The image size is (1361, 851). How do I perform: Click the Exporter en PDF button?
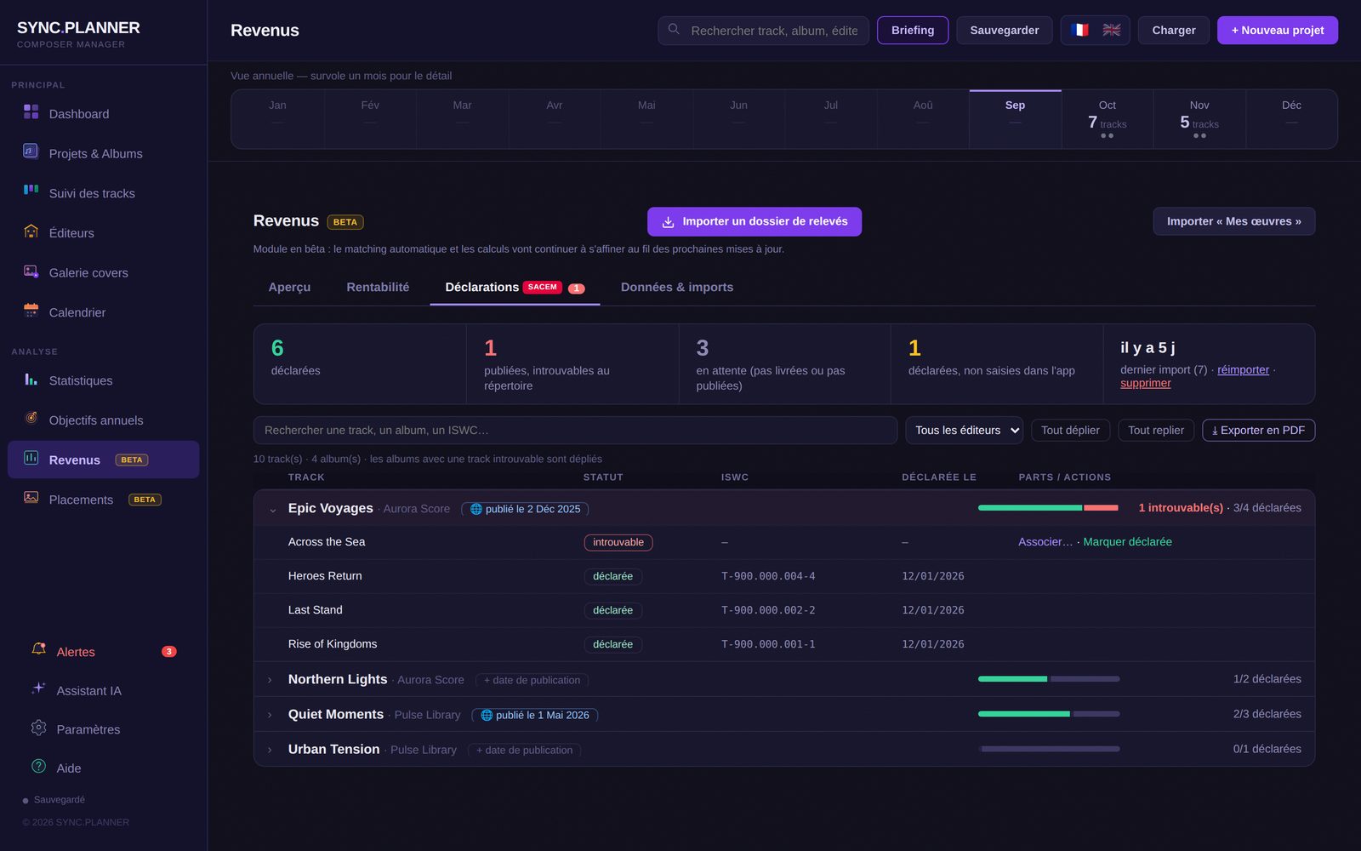(x=1258, y=430)
